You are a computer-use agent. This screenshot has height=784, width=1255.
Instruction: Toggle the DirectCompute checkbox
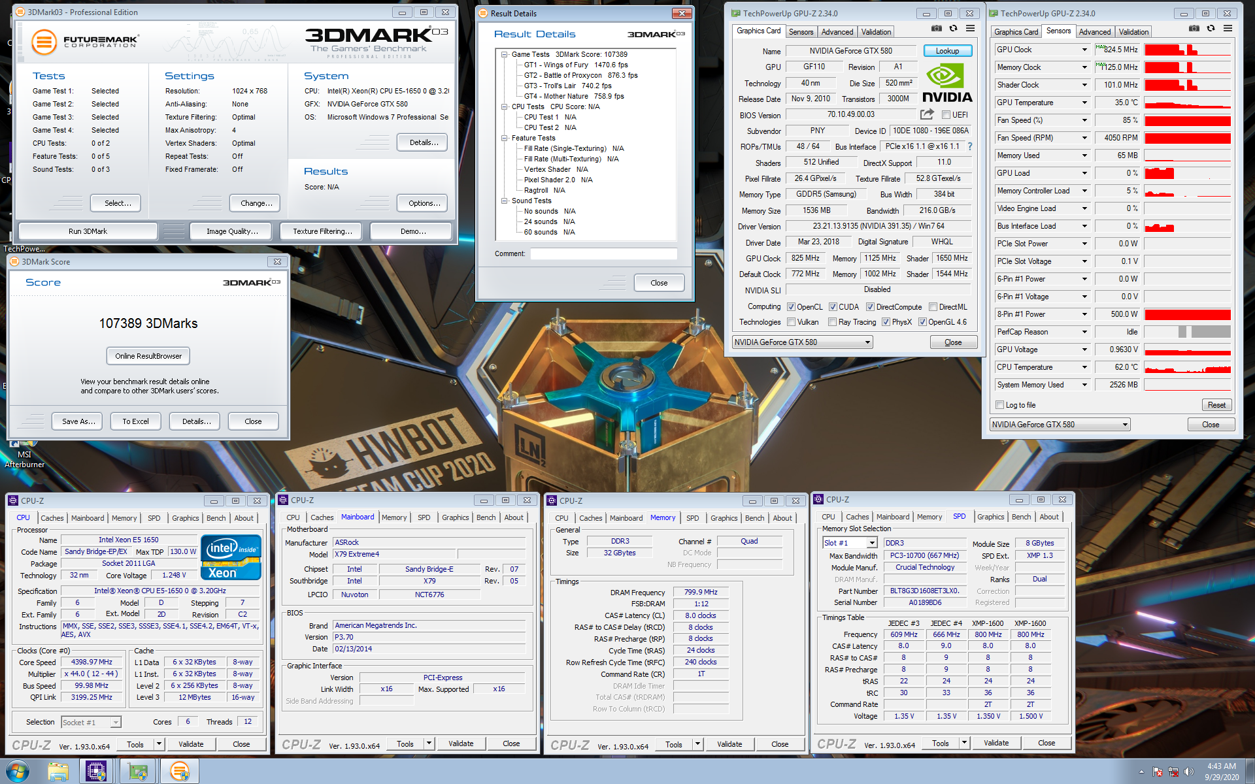(871, 307)
